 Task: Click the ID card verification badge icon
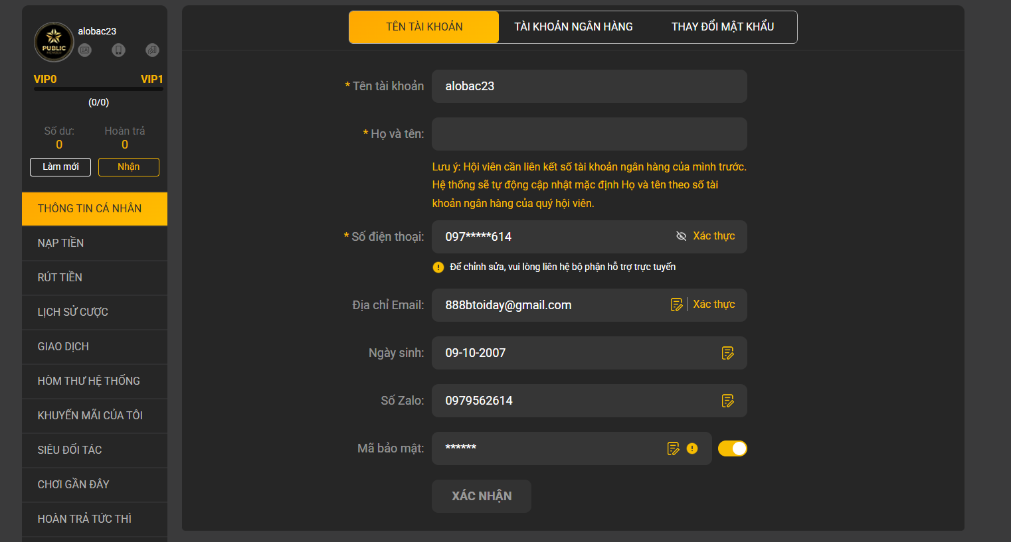point(84,50)
